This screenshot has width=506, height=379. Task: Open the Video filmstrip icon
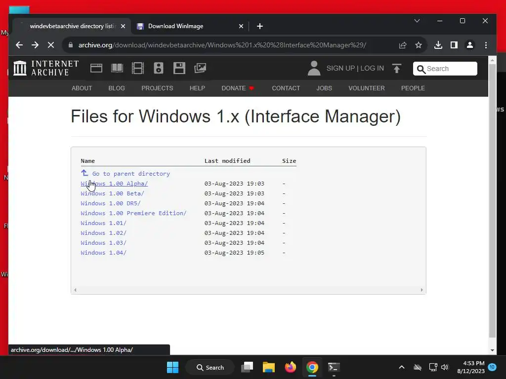click(138, 68)
